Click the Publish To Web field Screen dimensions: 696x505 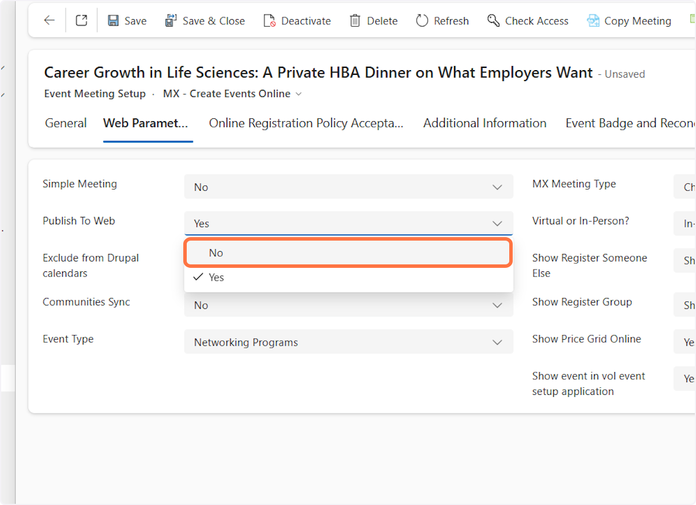coord(347,223)
